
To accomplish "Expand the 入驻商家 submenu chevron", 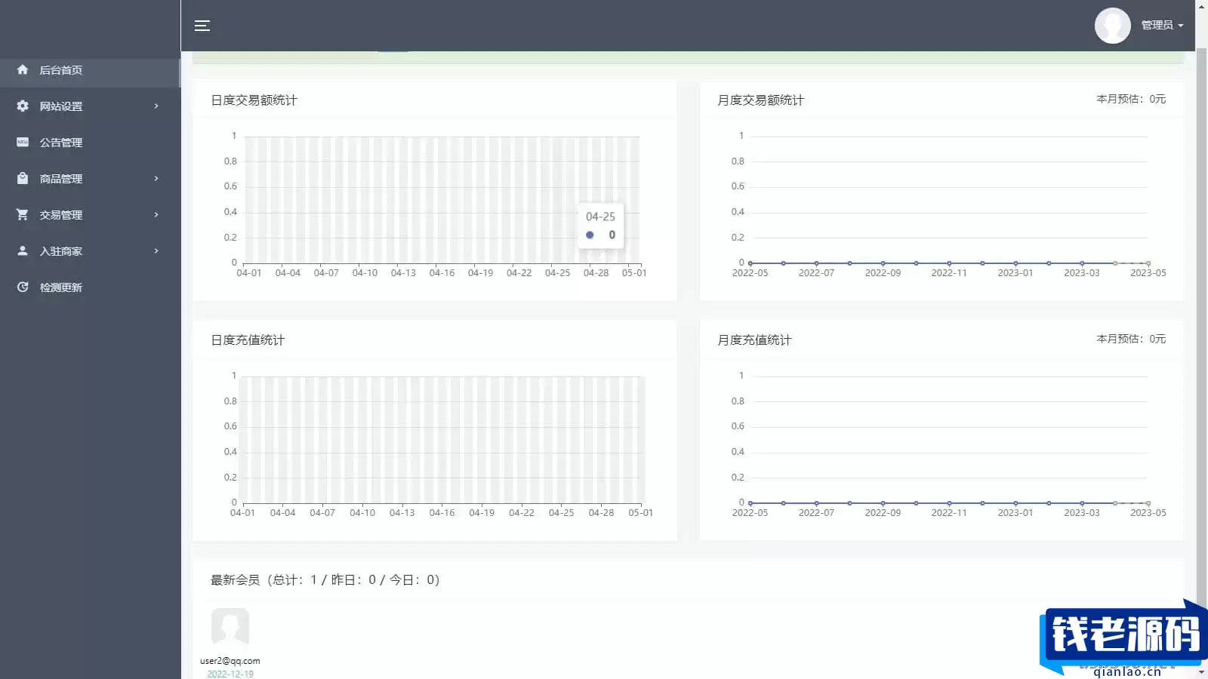I will coord(156,250).
